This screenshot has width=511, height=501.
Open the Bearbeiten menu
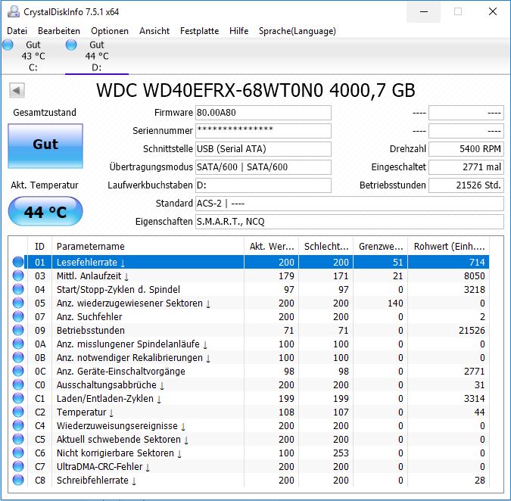59,31
